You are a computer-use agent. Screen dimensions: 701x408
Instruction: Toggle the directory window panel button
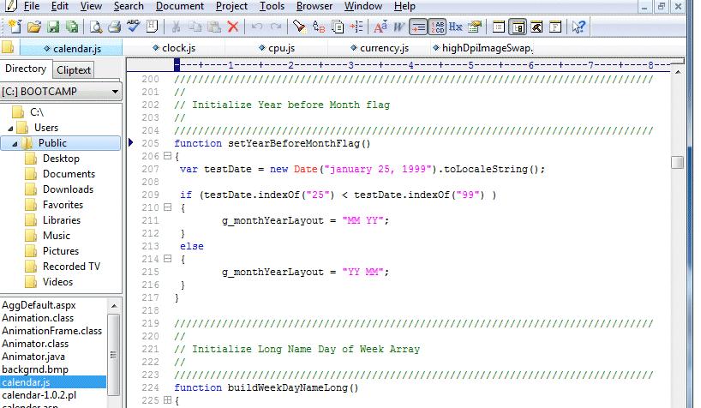tap(518, 27)
